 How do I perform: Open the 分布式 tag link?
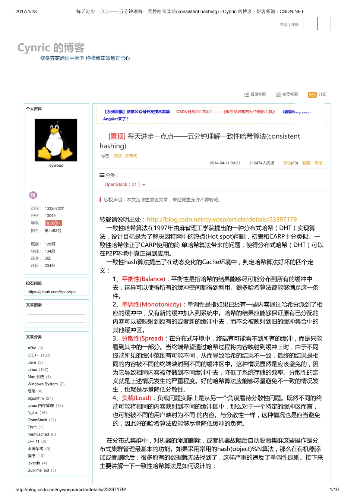(130, 156)
